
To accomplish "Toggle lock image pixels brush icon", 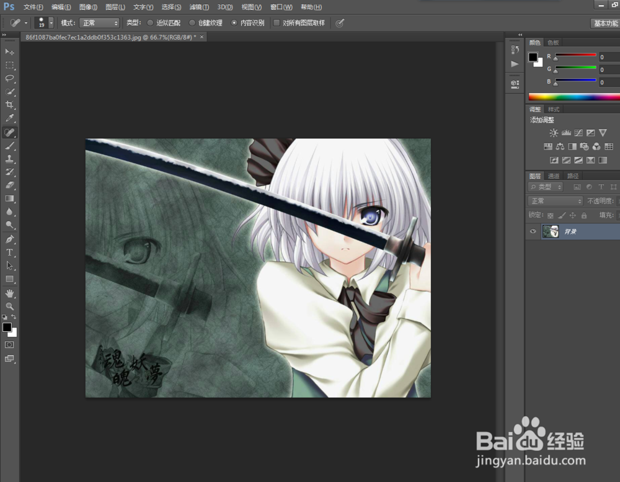I will click(562, 215).
